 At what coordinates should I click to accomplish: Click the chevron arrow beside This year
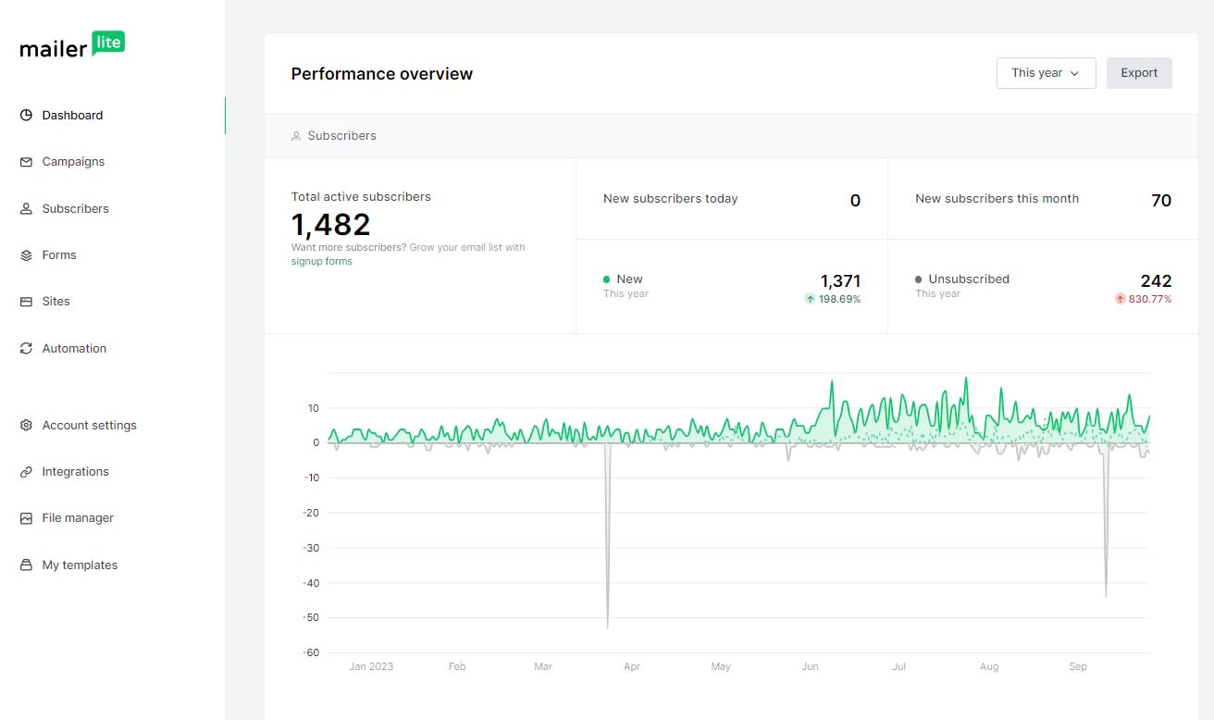point(1074,74)
